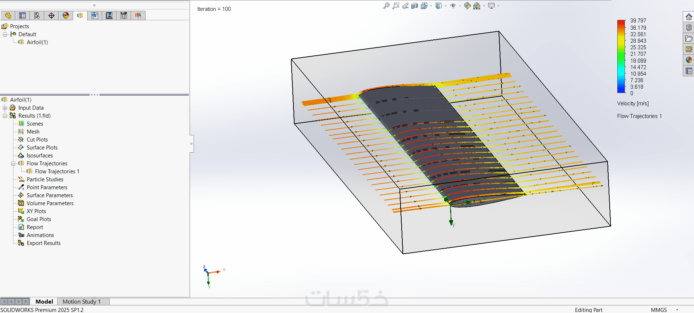The height and width of the screenshot is (313, 694).
Task: Click the MMGS unit system in status bar
Action: (x=659, y=310)
